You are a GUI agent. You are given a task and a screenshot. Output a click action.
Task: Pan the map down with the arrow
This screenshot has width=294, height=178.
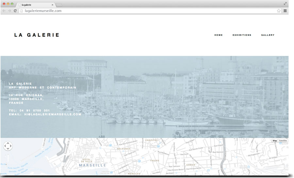8,149
